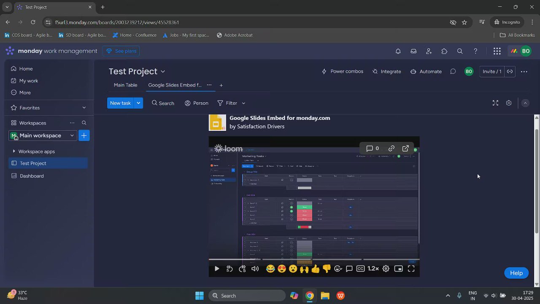Click the New task button
This screenshot has height=304, width=540.
(x=120, y=103)
